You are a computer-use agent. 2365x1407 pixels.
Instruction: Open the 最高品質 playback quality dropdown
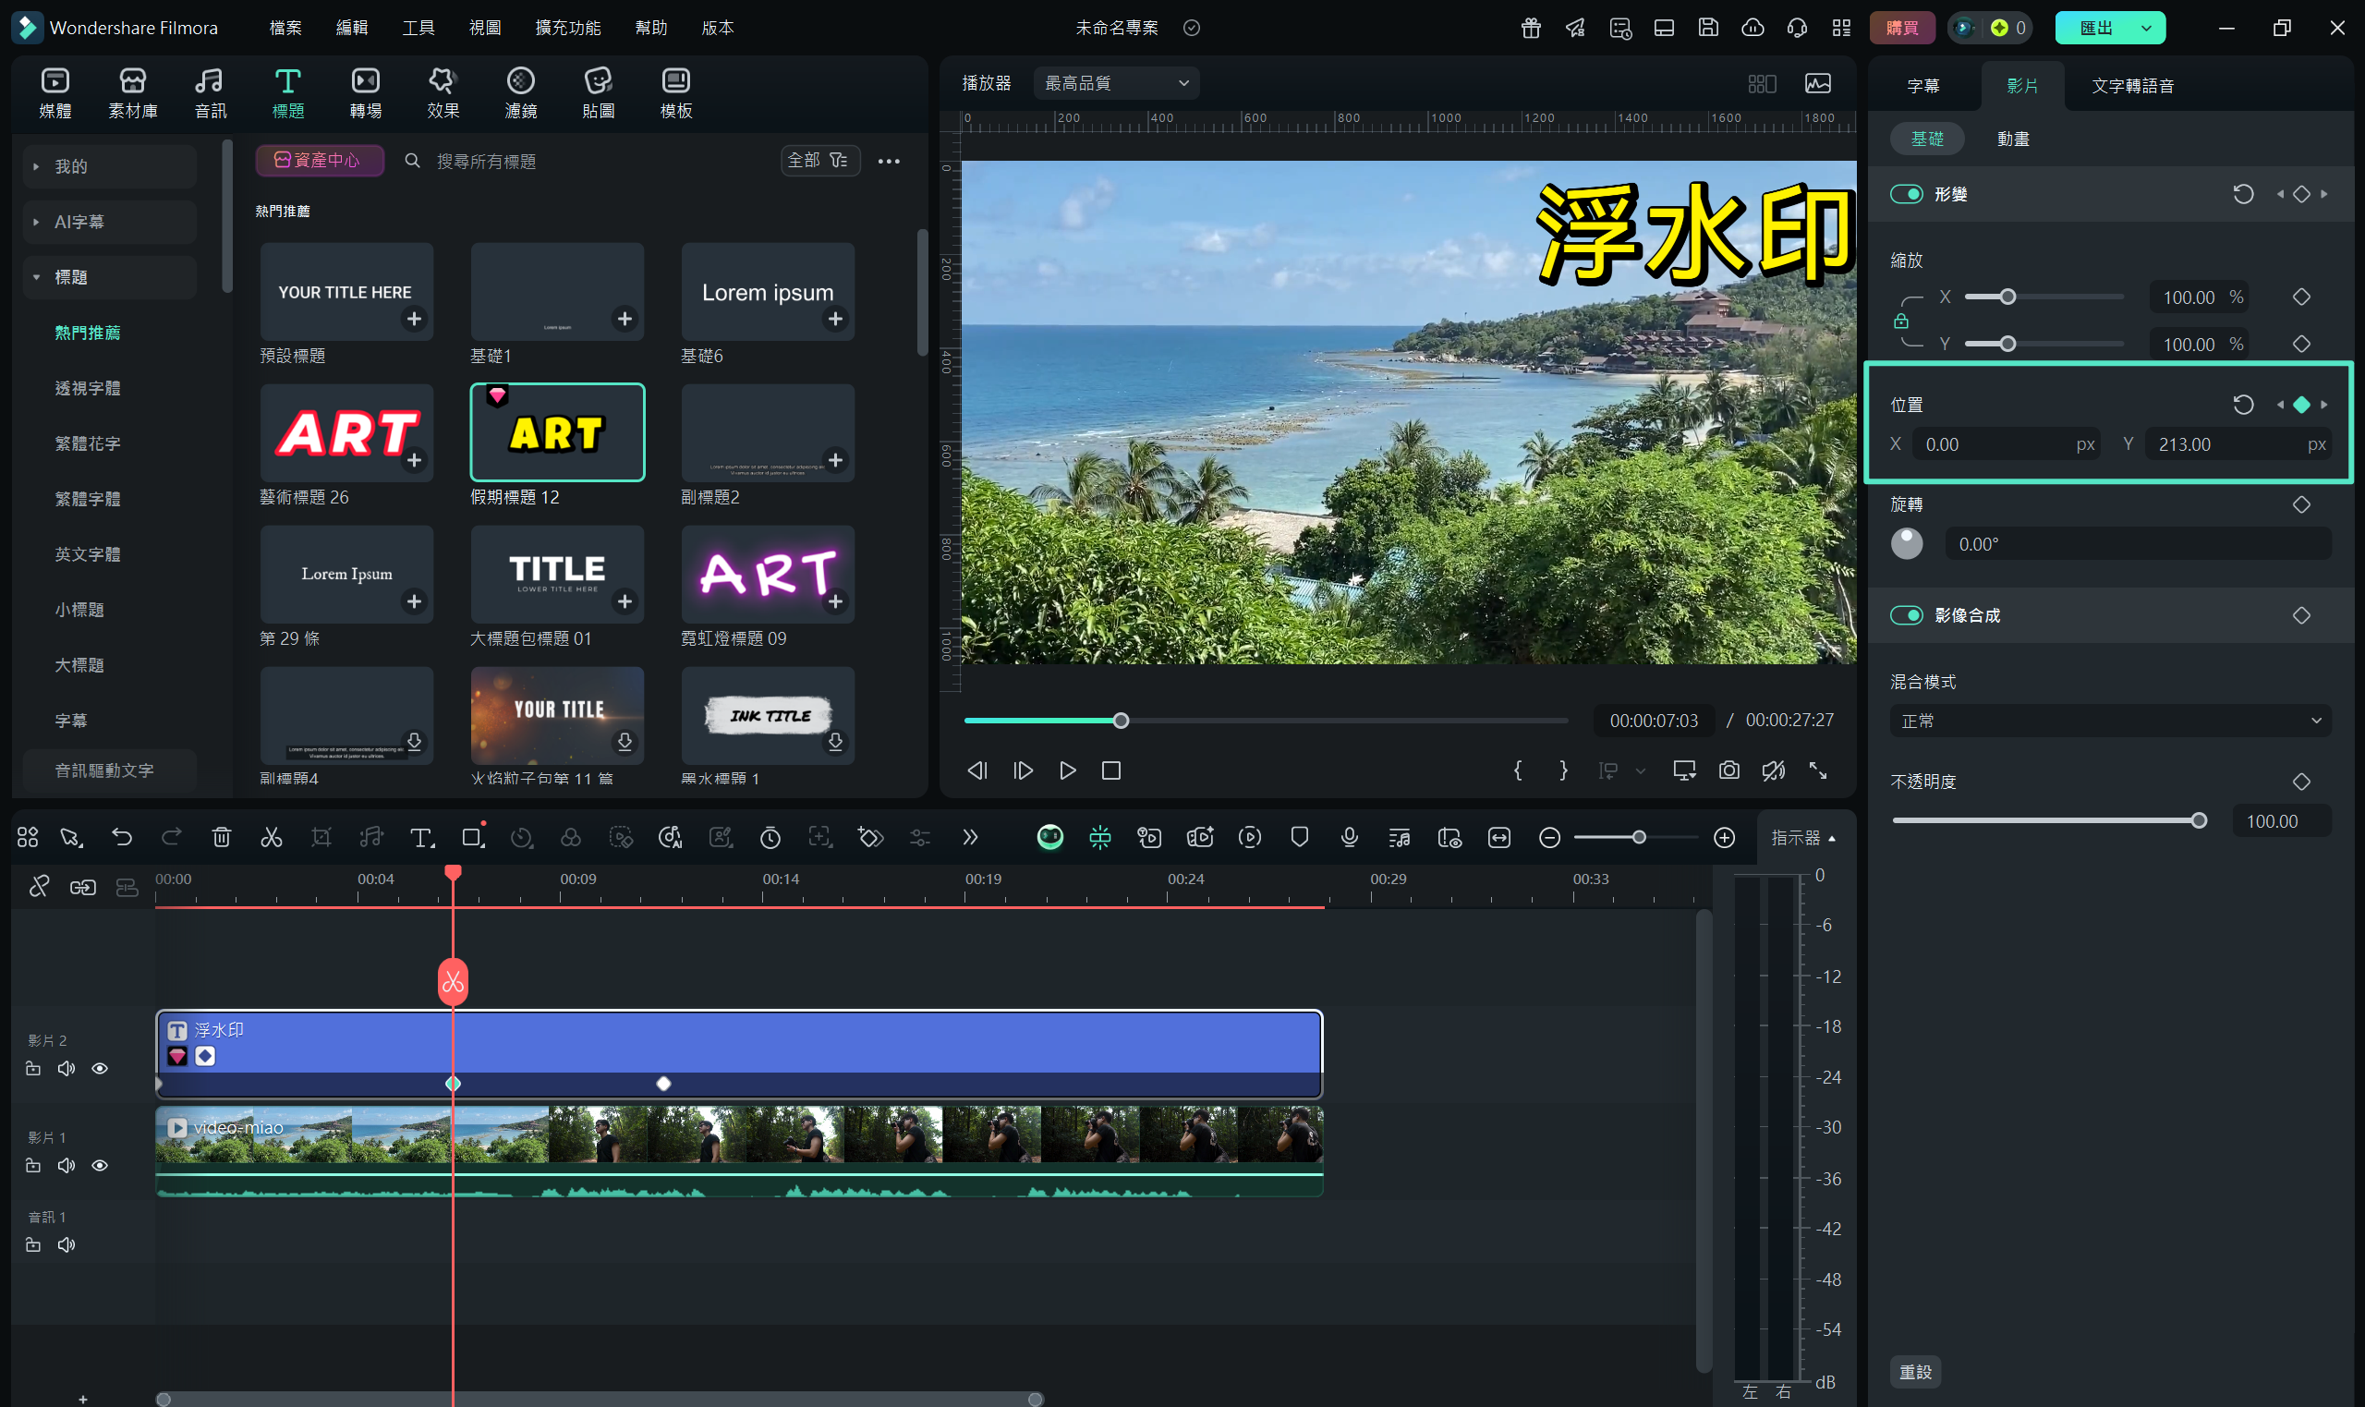tap(1115, 82)
